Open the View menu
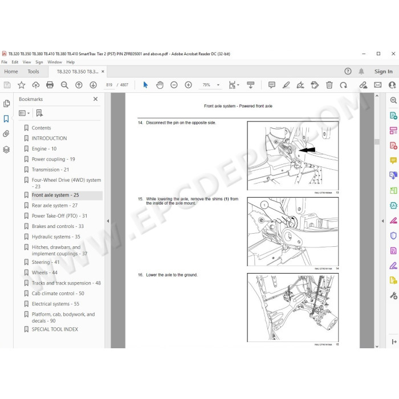The width and height of the screenshot is (399, 399). 27,62
